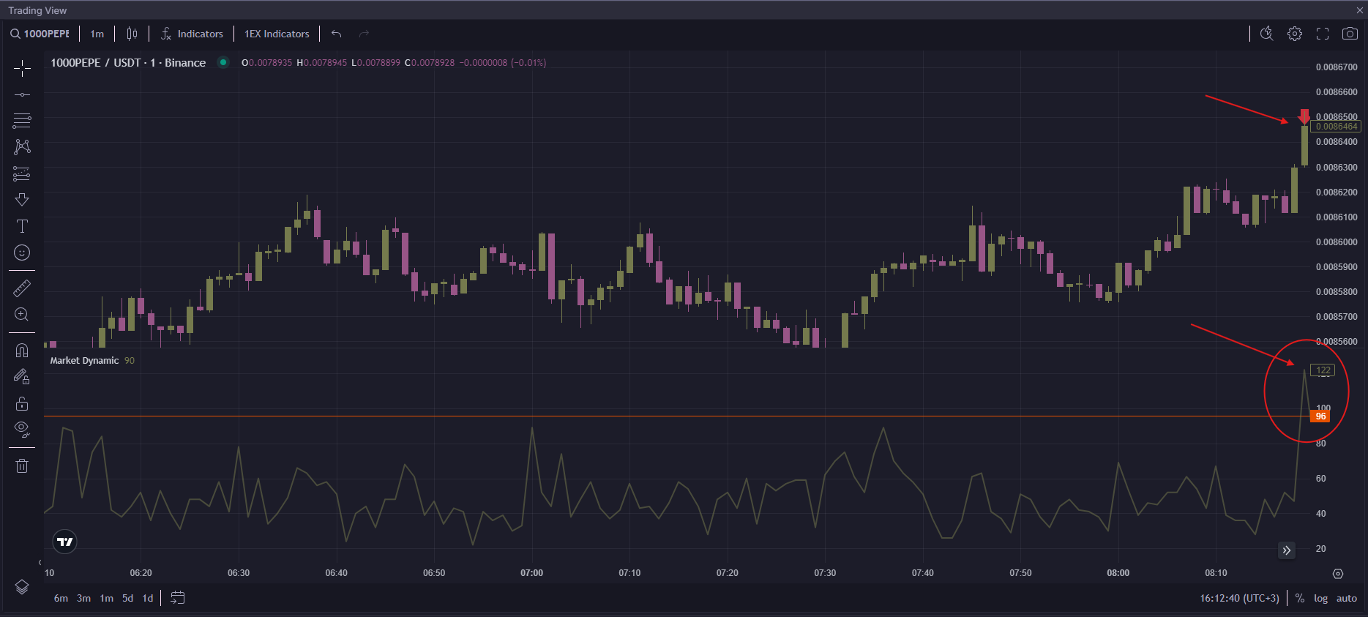Viewport: 1368px width, 617px height.
Task: Toggle magnet mode for drawings
Action: [22, 351]
